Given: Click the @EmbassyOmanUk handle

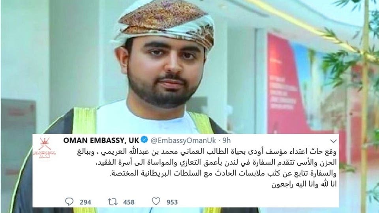Looking at the screenshot, I should tap(183, 140).
